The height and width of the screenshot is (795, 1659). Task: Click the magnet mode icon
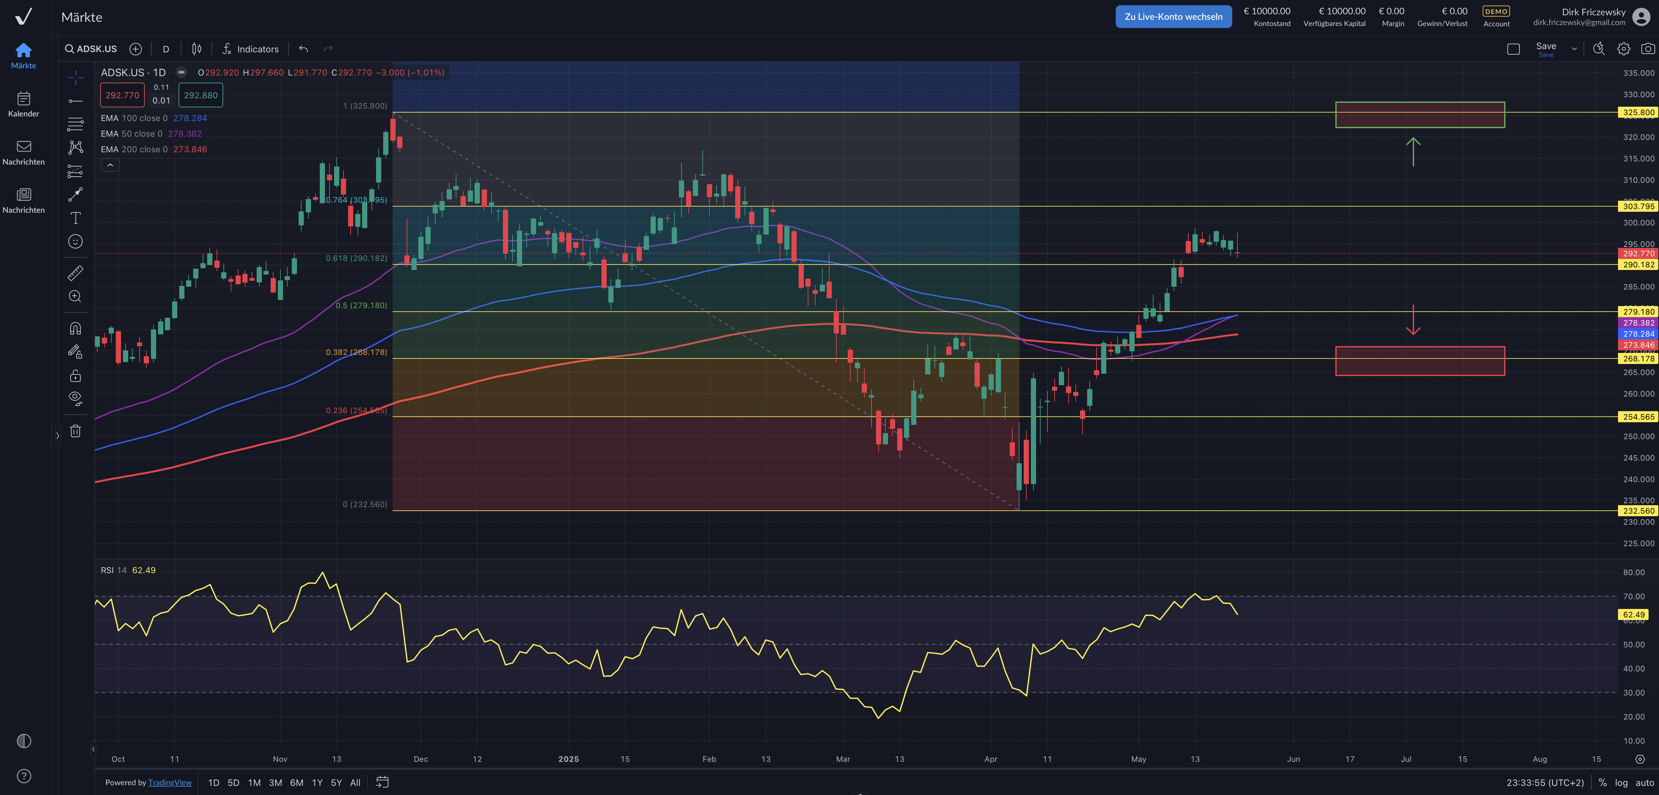[x=75, y=329]
